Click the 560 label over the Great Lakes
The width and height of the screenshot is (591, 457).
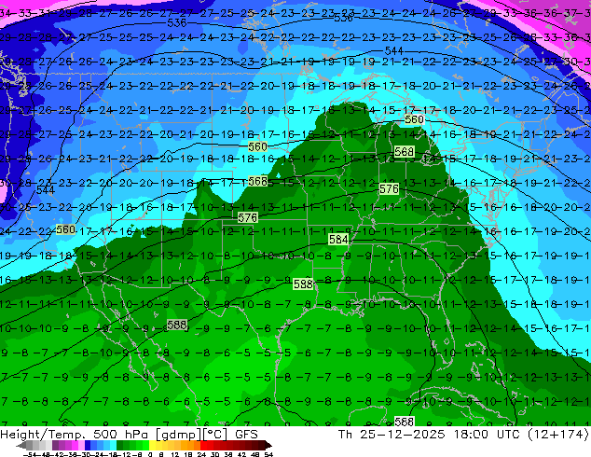click(414, 120)
